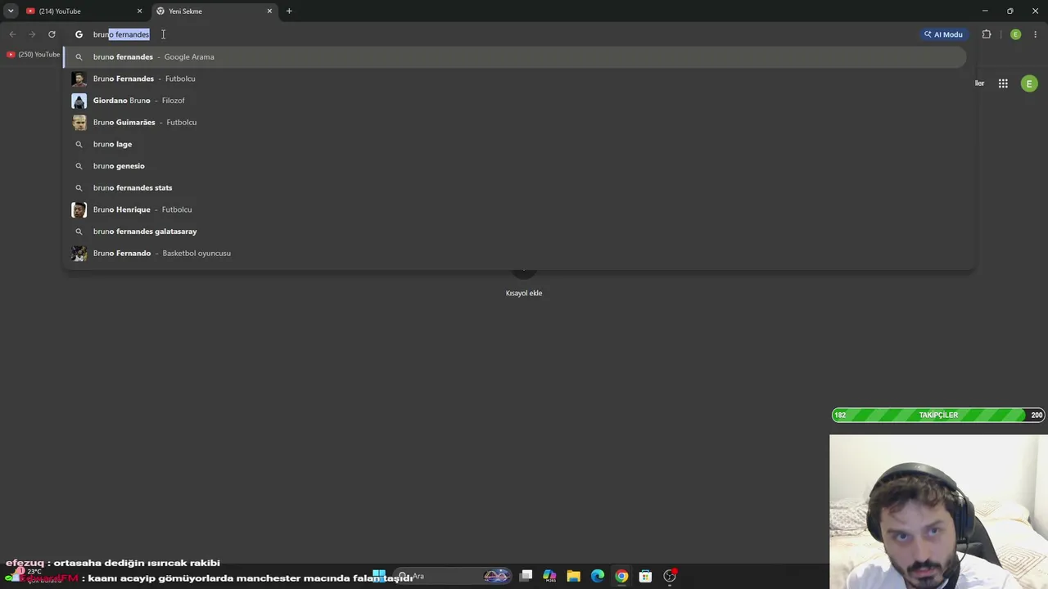
Task: Reload the page with the refresh icon
Action: click(52, 34)
